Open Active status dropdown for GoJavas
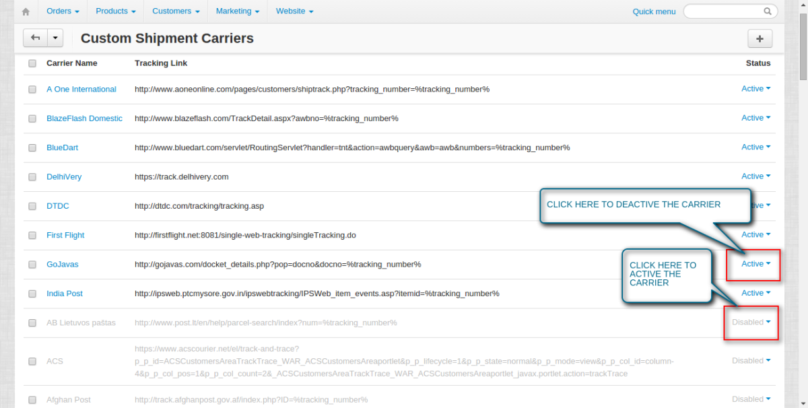 pos(755,263)
